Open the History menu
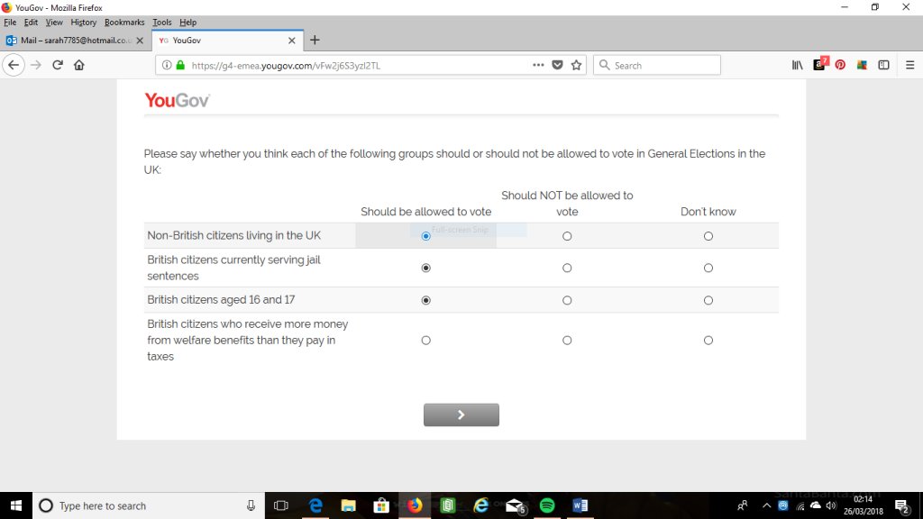This screenshot has height=519, width=923. [x=83, y=23]
